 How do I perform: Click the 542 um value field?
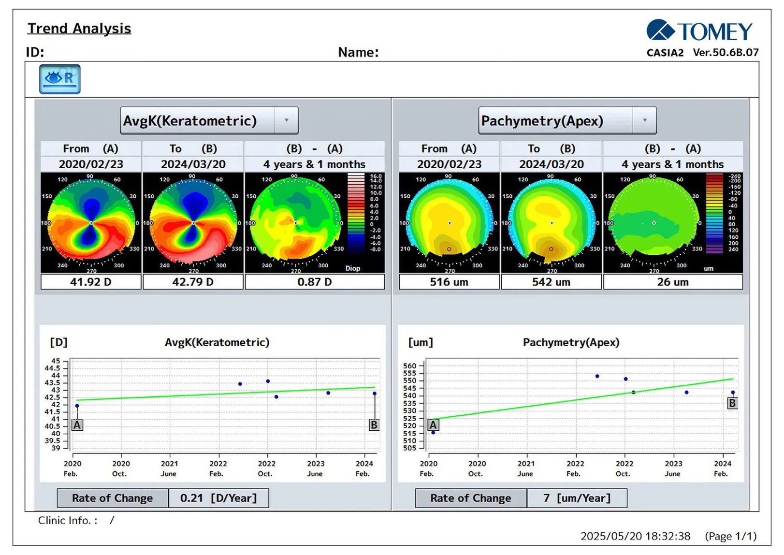tap(552, 282)
